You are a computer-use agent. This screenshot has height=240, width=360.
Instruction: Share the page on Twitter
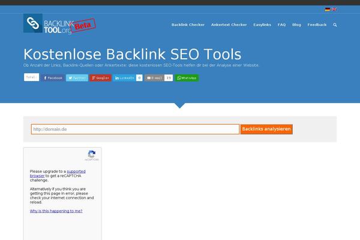77,78
